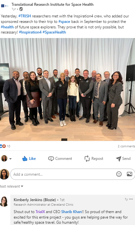
Task: Click the #TRISH hashtag link
Action: click(x=25, y=16)
